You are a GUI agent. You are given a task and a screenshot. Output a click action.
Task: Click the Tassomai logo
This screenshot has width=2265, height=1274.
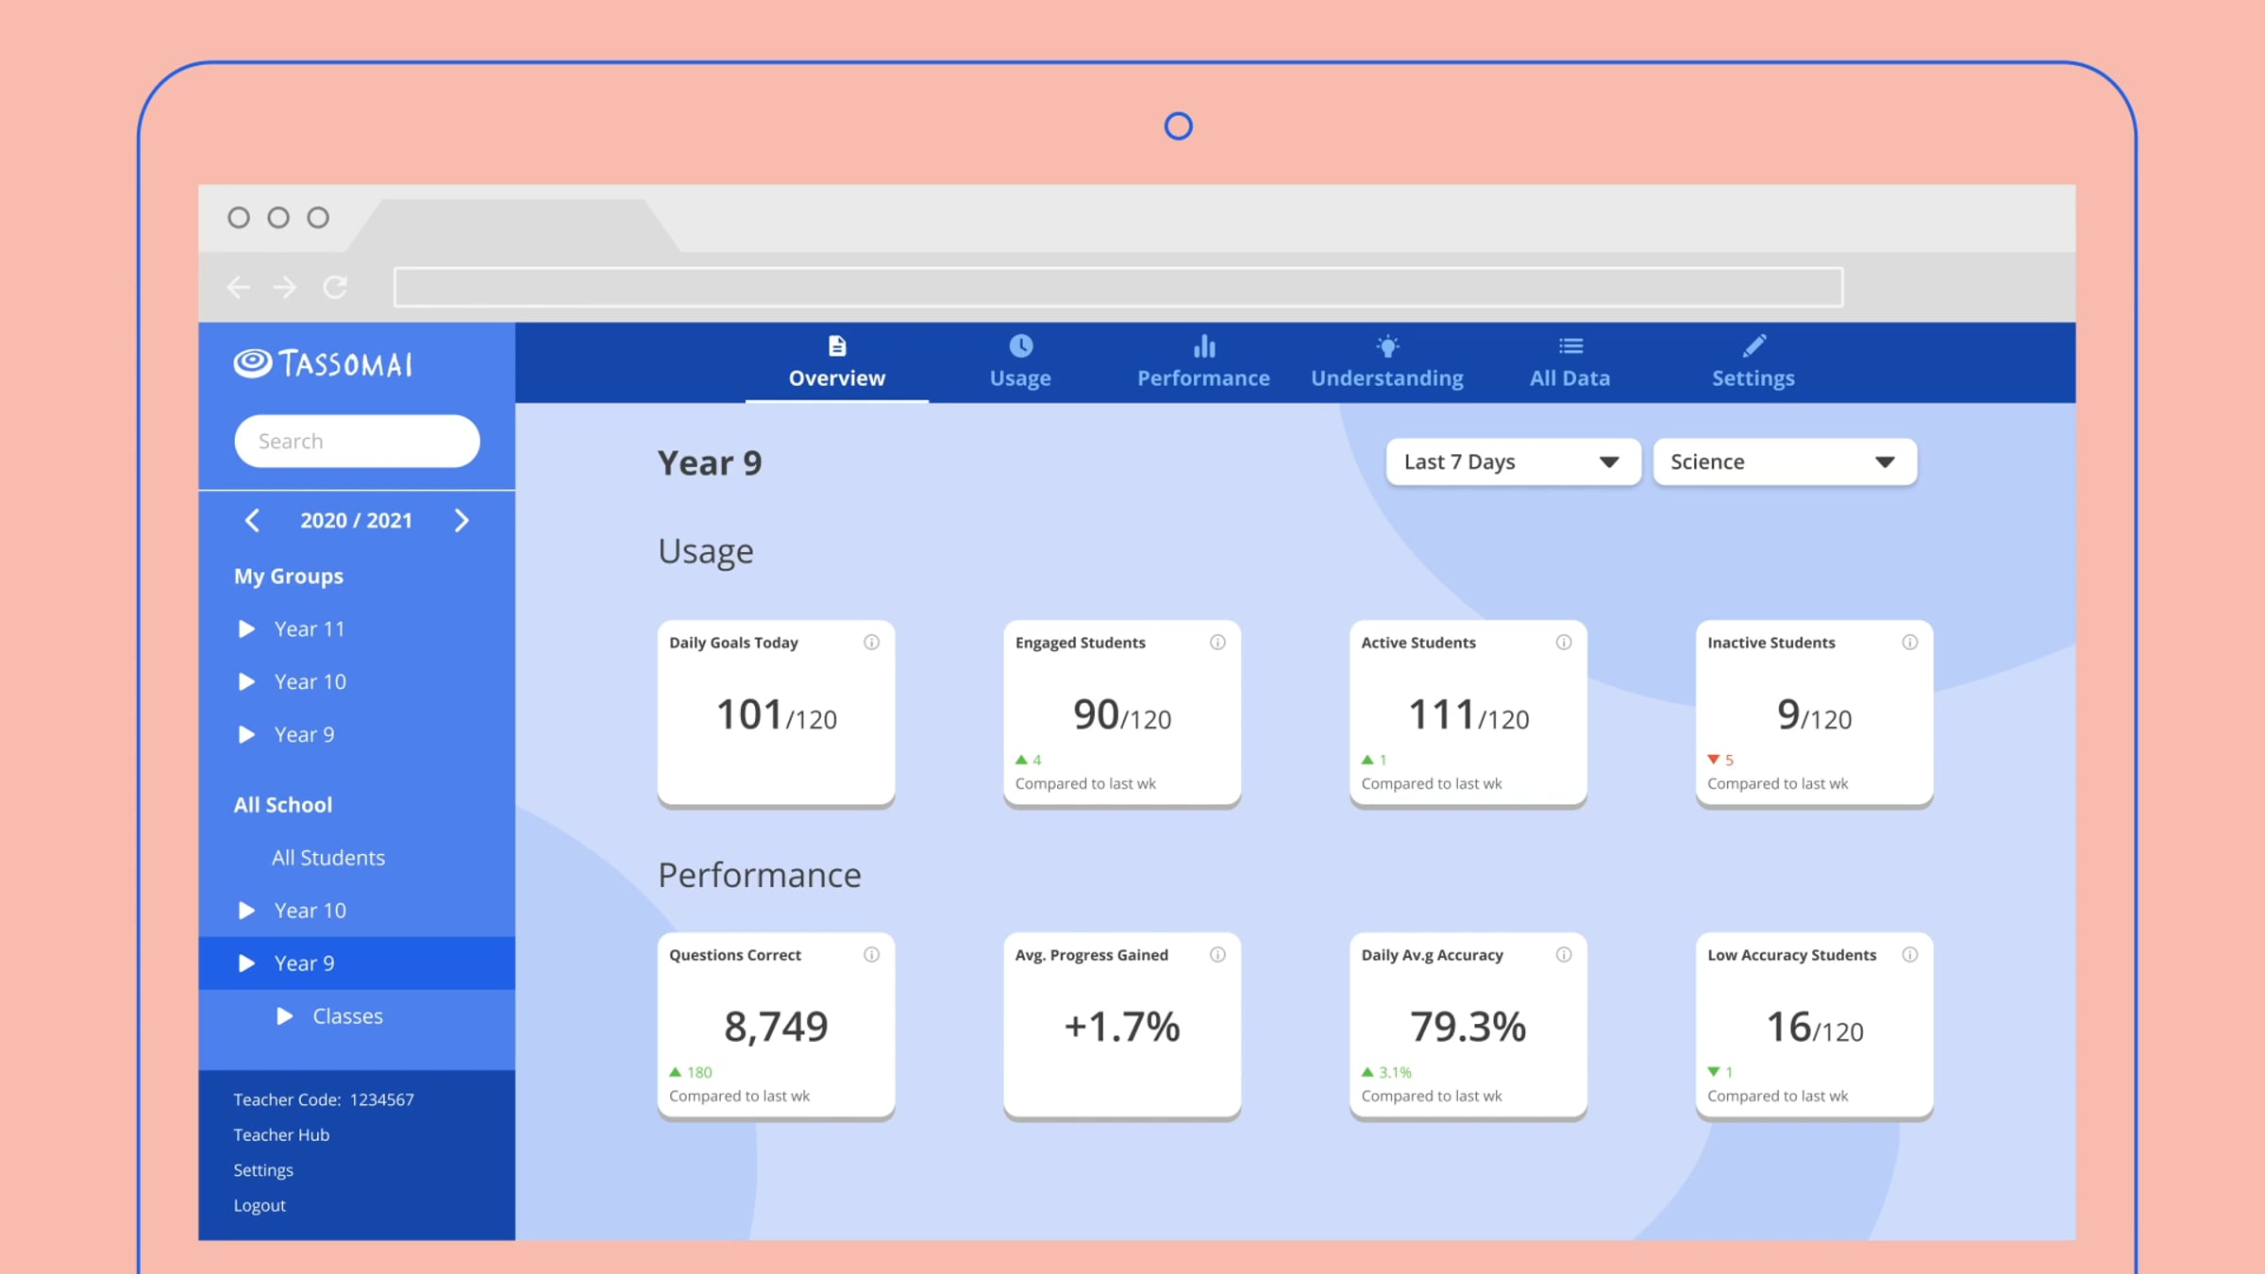pos(323,363)
